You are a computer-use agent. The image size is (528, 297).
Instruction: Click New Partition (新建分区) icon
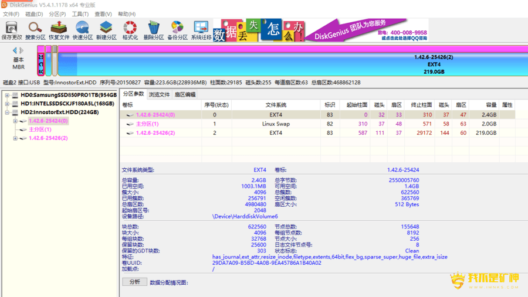pos(106,30)
